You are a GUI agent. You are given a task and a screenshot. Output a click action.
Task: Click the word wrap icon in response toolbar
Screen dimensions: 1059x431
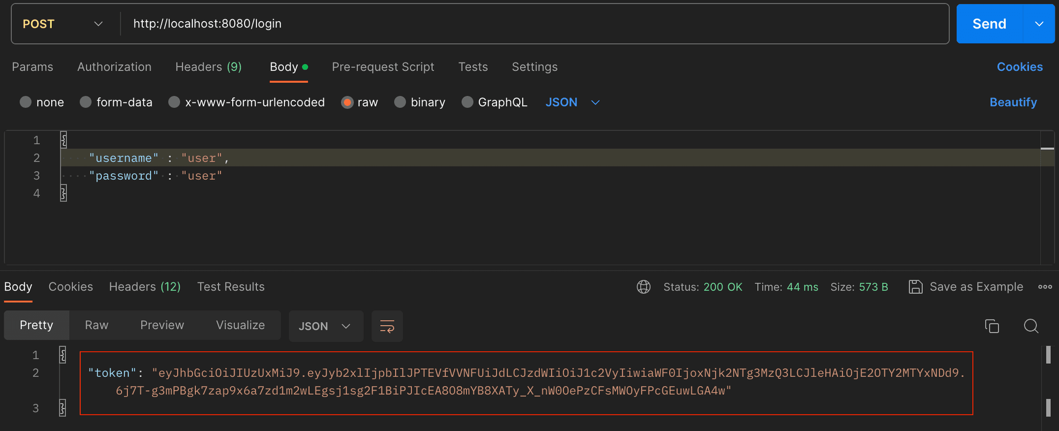pyautogui.click(x=387, y=326)
